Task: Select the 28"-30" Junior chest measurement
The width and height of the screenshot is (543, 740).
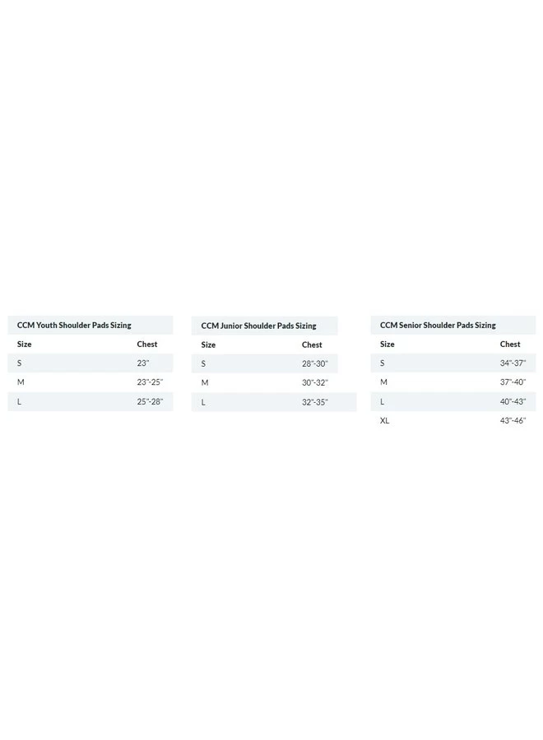Action: [314, 364]
